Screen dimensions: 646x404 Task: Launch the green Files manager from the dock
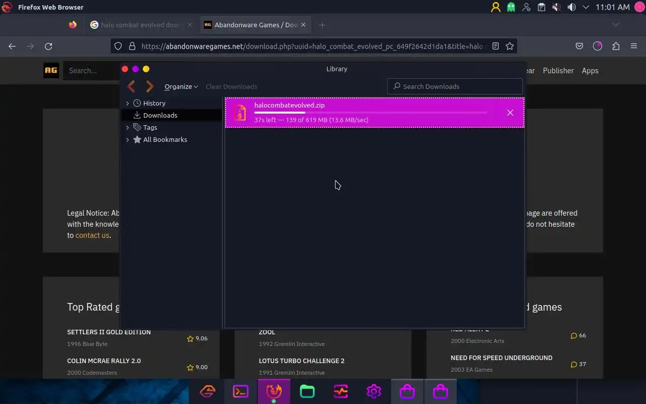[x=307, y=391]
